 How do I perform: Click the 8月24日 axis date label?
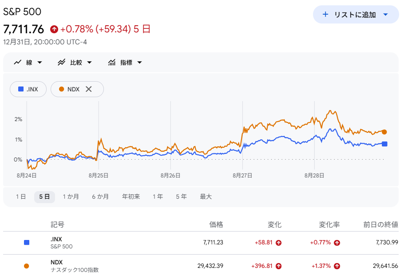pos(27,176)
